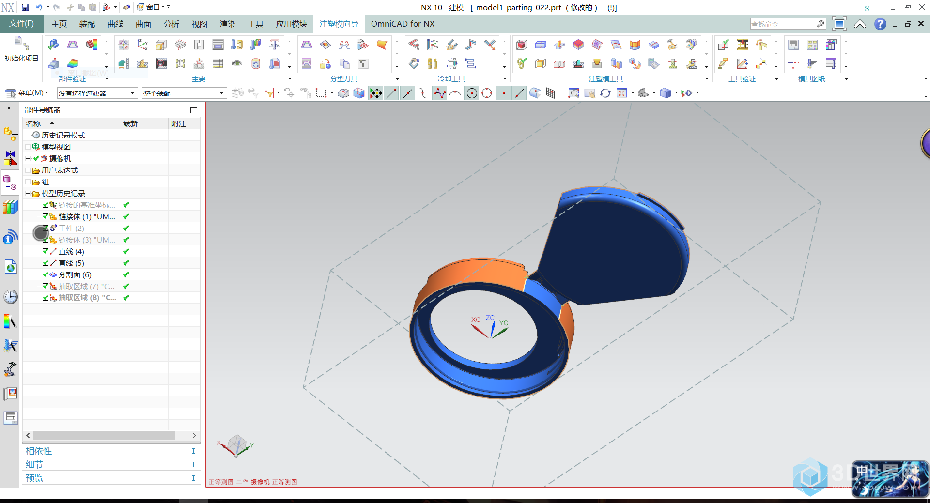Switch to the 分析 ribbon tab
Screen dimensions: 930x503
[171, 24]
